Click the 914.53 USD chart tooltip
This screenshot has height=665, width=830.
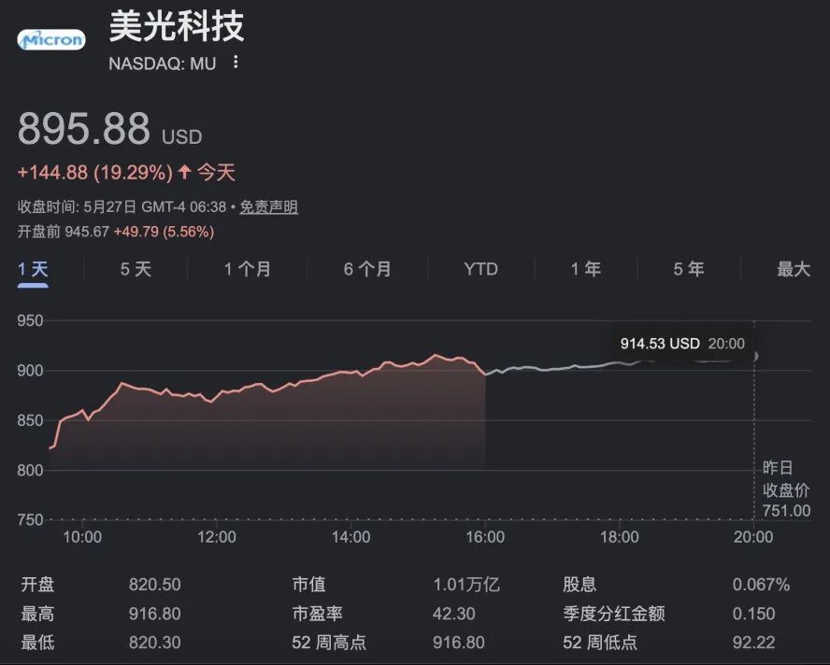point(682,344)
